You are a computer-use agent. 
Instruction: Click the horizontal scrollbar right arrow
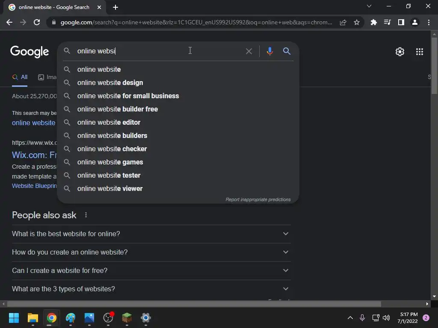pos(427,304)
